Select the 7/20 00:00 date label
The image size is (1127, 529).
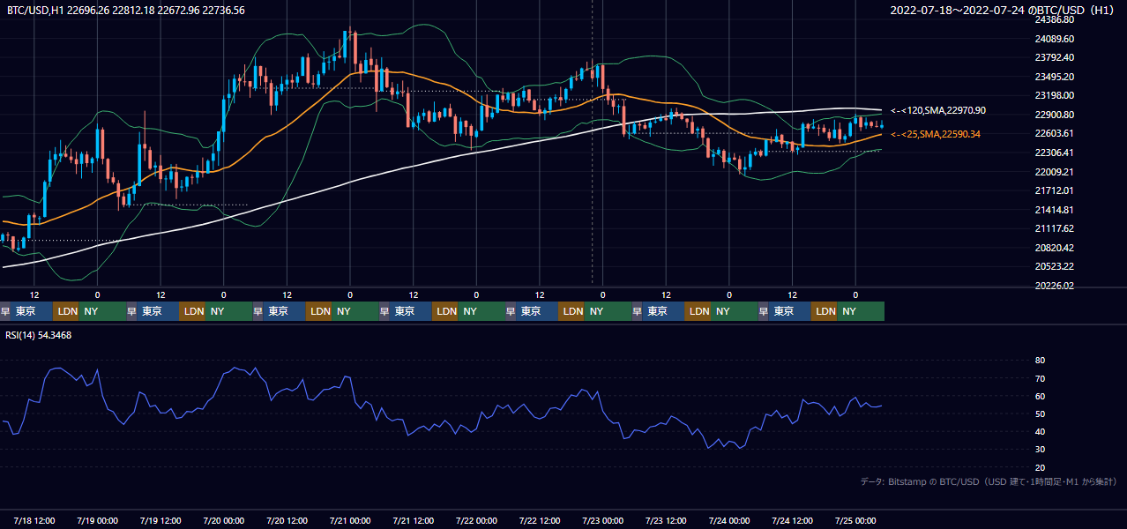[224, 520]
